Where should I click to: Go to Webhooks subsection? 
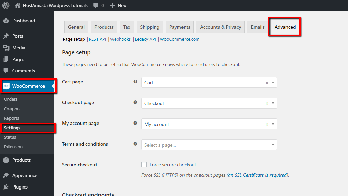(x=121, y=39)
